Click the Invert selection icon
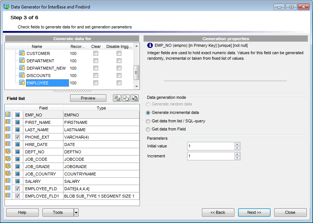This screenshot has width=313, height=223. pos(134,98)
